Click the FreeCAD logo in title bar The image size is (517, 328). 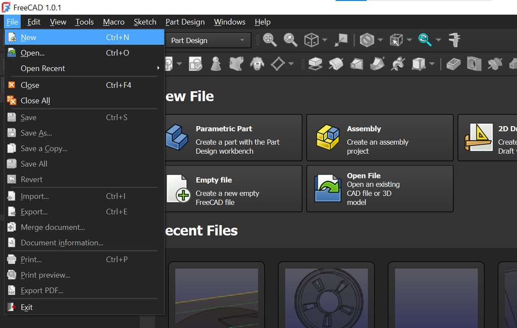click(6, 7)
